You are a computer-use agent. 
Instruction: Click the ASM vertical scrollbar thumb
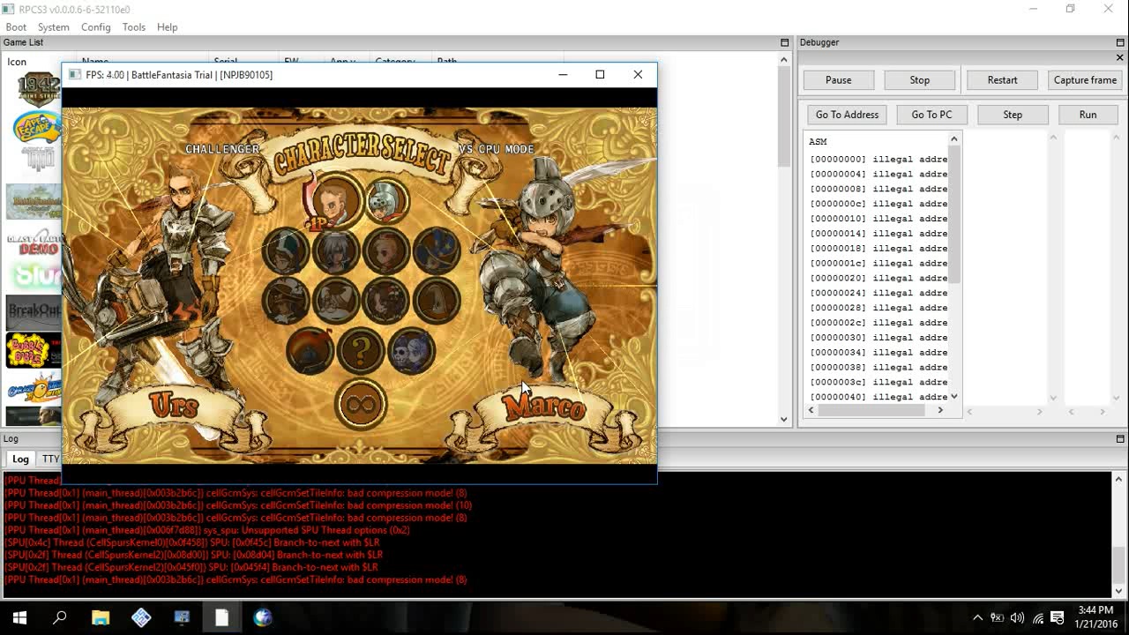pyautogui.click(x=953, y=214)
